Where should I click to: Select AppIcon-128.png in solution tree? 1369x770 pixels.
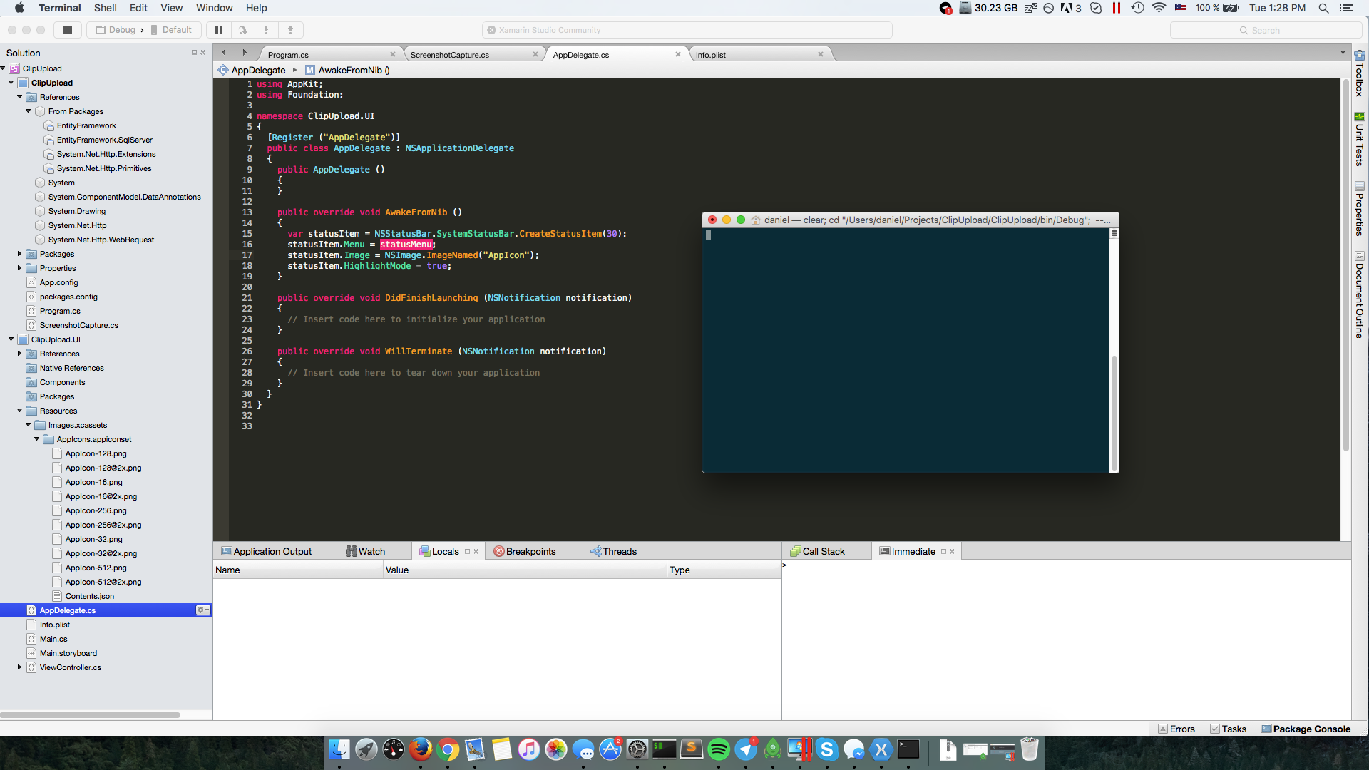96,453
